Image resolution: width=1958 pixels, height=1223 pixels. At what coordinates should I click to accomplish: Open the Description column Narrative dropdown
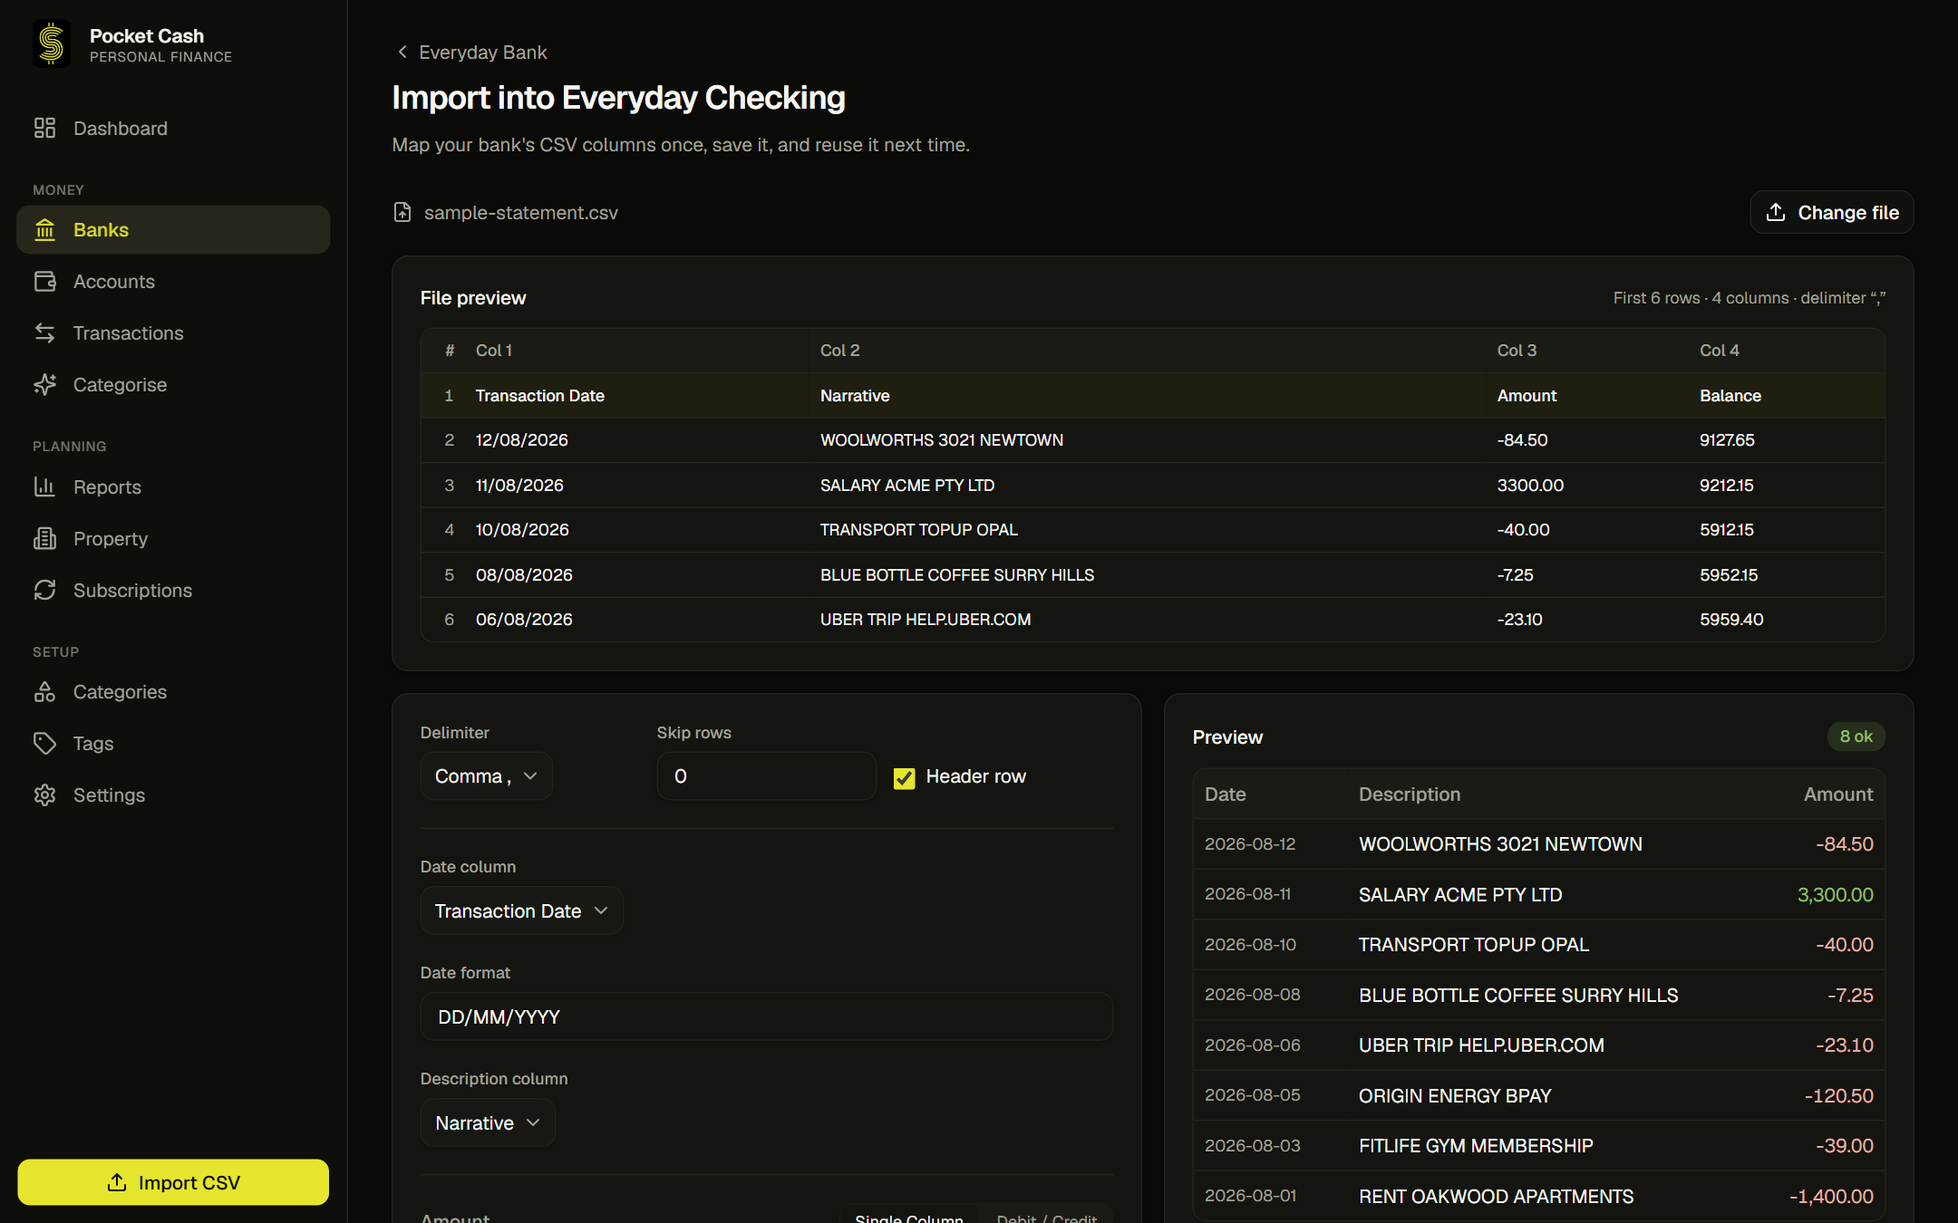coord(488,1122)
